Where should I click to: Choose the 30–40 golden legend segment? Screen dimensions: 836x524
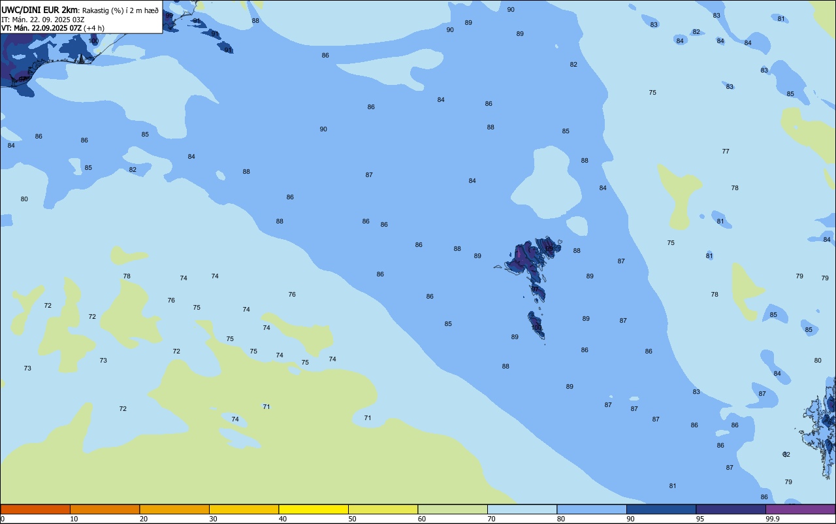pyautogui.click(x=244, y=509)
